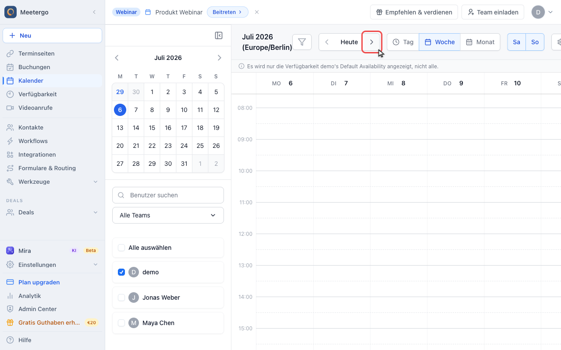The height and width of the screenshot is (350, 561).
Task: Click the Produkt Webinar calendar icon
Action: point(148,12)
